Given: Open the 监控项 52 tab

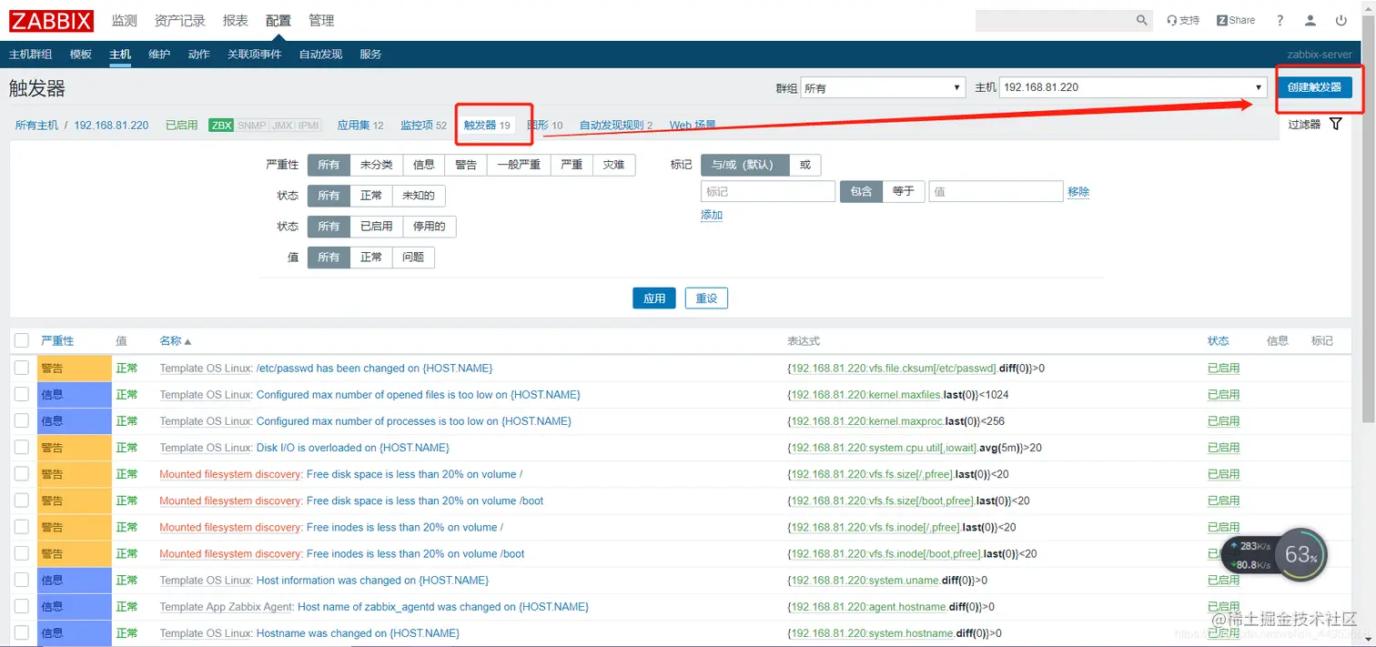Looking at the screenshot, I should pyautogui.click(x=424, y=126).
